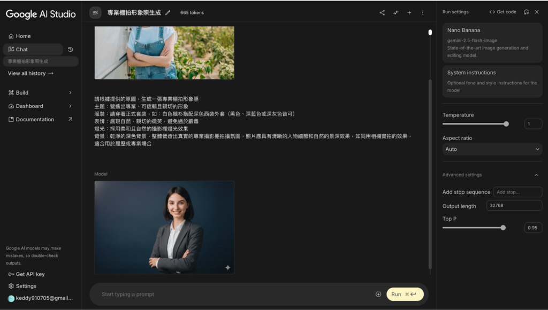
Task: Click the pencil icon to rename prompt
Action: (x=168, y=12)
